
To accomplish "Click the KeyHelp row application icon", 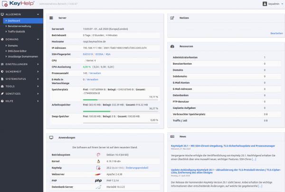I will click(98, 168).
